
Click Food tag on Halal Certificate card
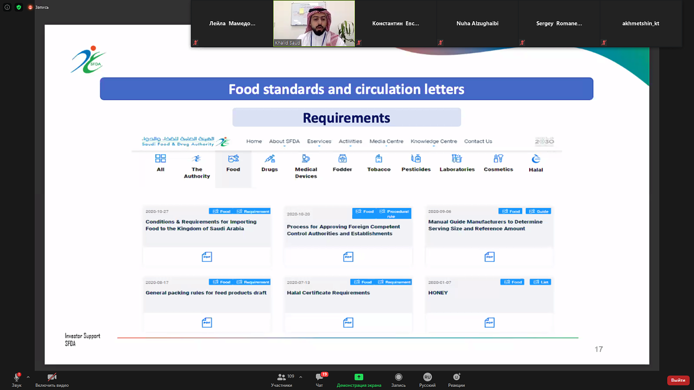tap(363, 282)
